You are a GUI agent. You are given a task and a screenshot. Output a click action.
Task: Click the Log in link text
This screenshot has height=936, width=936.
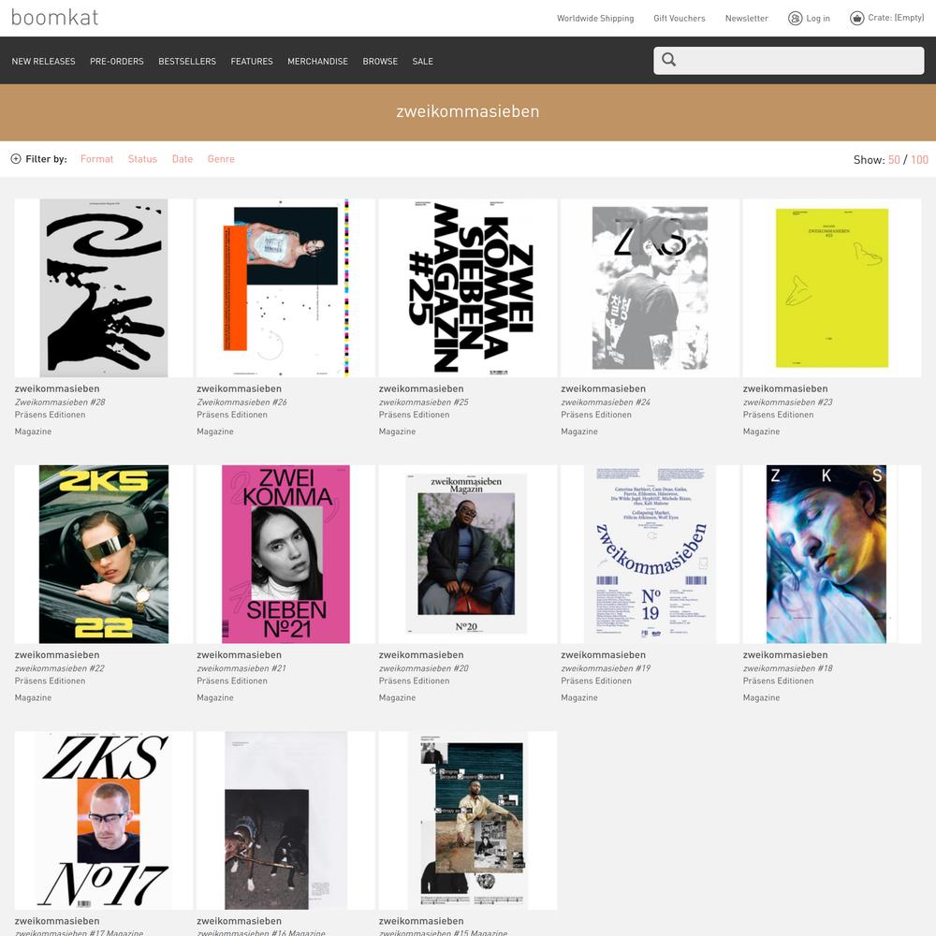pos(818,19)
